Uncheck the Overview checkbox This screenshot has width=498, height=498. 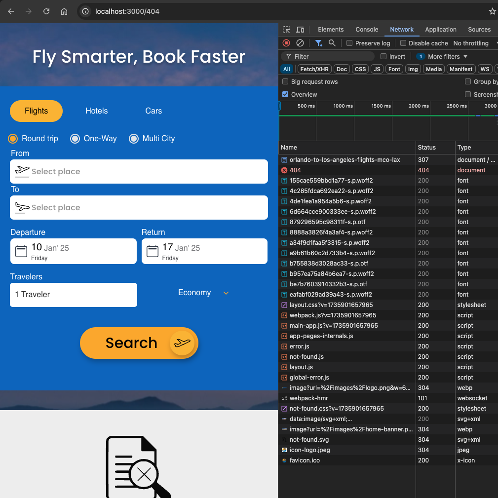285,94
